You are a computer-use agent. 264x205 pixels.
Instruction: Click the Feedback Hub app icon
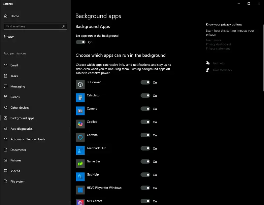click(80, 151)
